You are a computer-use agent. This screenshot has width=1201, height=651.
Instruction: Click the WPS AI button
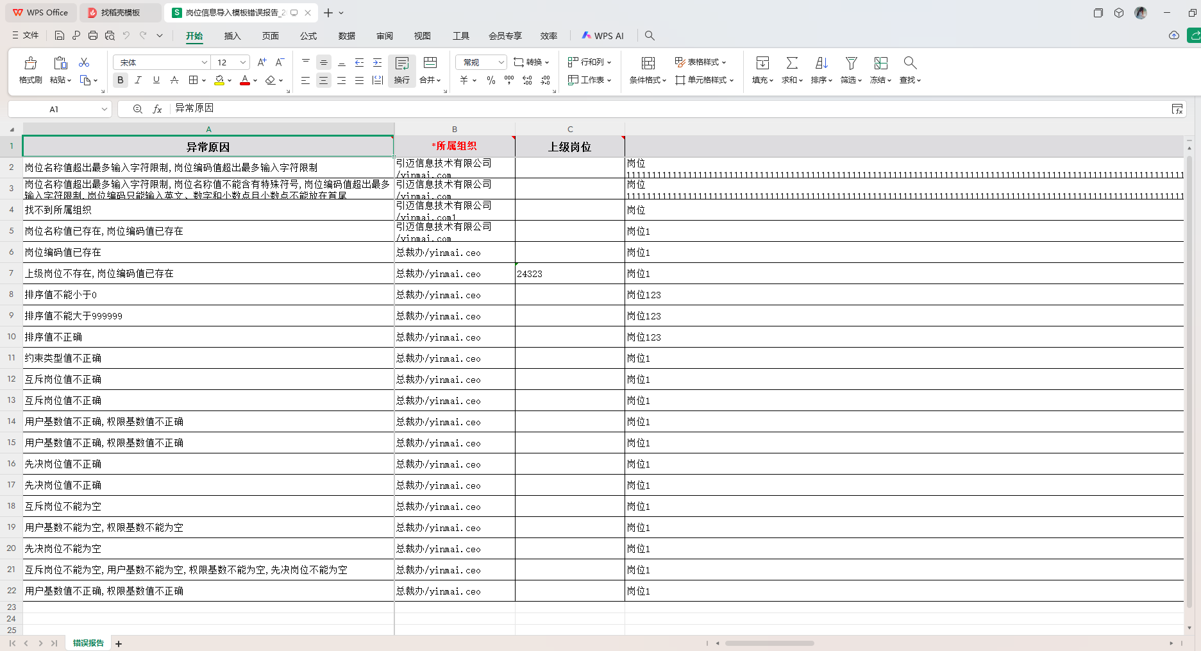[x=603, y=36]
